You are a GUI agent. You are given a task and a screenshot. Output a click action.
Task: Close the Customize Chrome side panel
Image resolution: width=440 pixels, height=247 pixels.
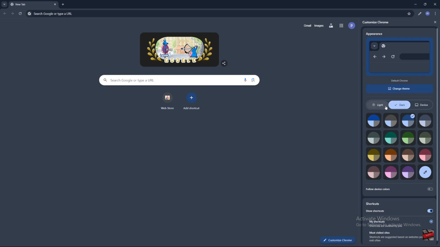[435, 22]
